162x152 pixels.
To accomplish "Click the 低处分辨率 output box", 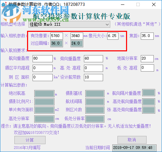I will [95, 119].
